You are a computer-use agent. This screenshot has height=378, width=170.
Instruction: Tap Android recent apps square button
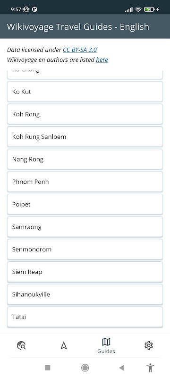tap(48, 368)
